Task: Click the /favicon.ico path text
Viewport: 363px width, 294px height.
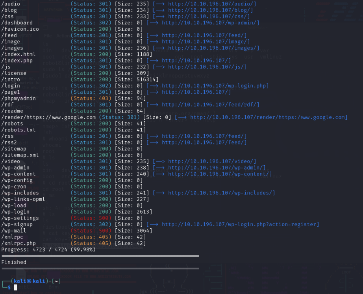Action: coord(20,29)
